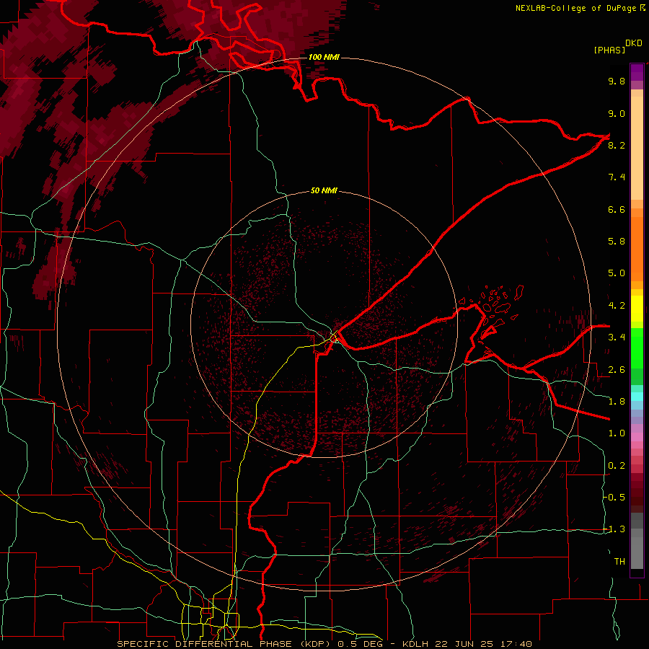Click the DKD [PHAS] legend title
The height and width of the screenshot is (649, 649).
pos(617,46)
